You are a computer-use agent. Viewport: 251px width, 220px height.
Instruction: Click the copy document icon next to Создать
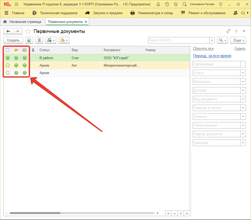click(29, 40)
